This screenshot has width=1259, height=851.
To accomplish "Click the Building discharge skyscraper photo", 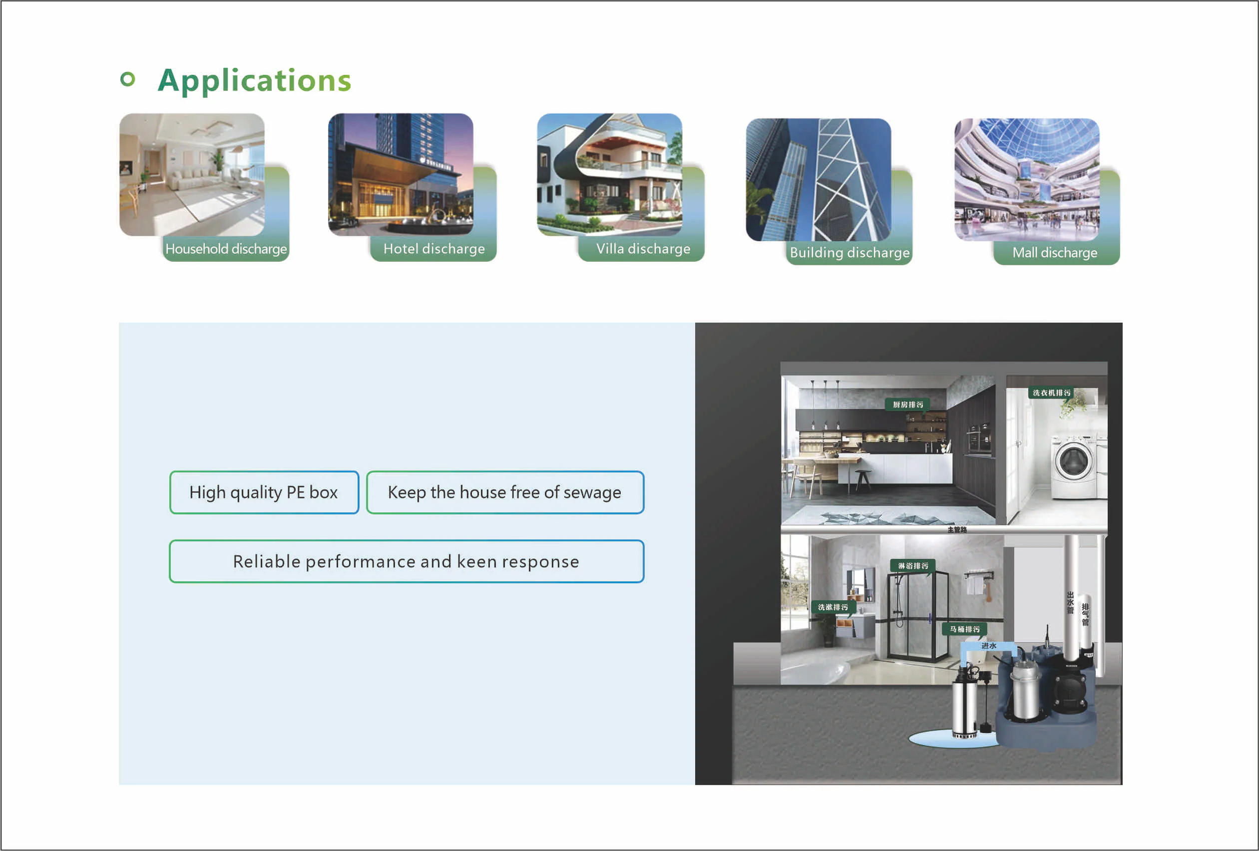I will click(x=818, y=180).
